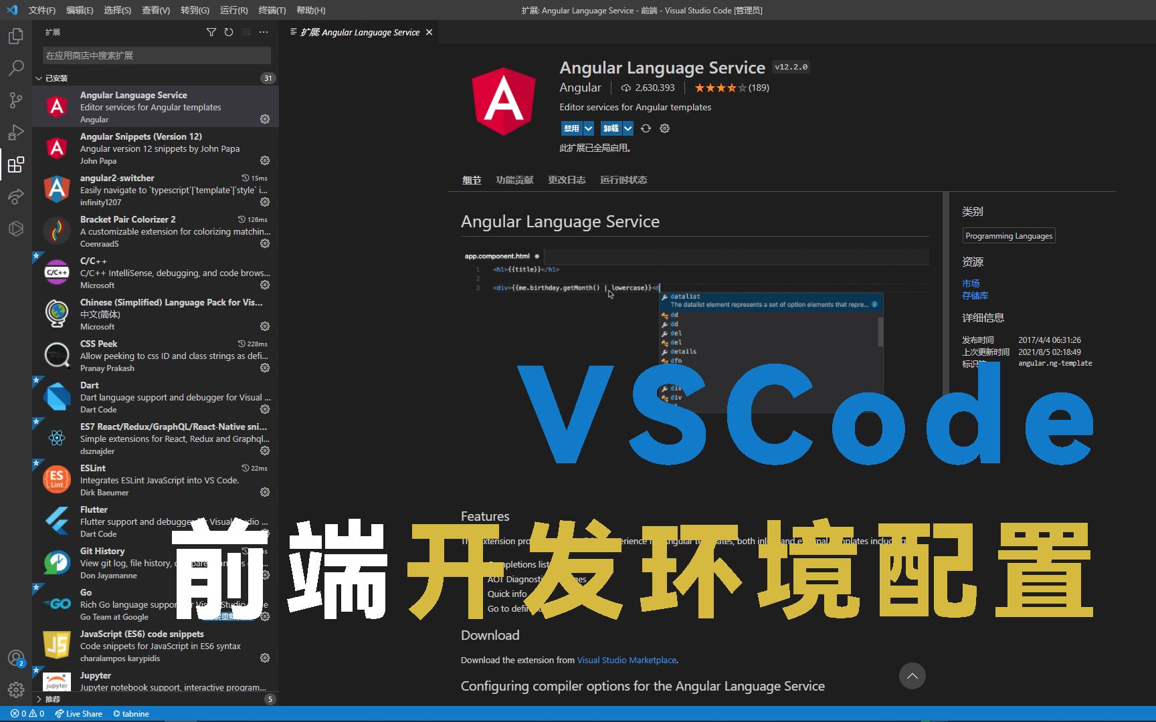Click the disable extension button
Image resolution: width=1156 pixels, height=722 pixels.
point(571,128)
